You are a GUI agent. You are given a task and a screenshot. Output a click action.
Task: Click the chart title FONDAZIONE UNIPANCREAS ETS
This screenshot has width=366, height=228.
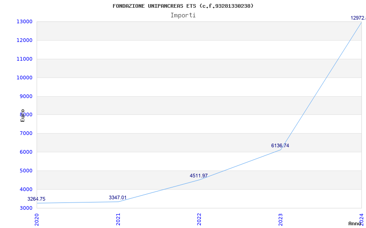[x=183, y=6]
